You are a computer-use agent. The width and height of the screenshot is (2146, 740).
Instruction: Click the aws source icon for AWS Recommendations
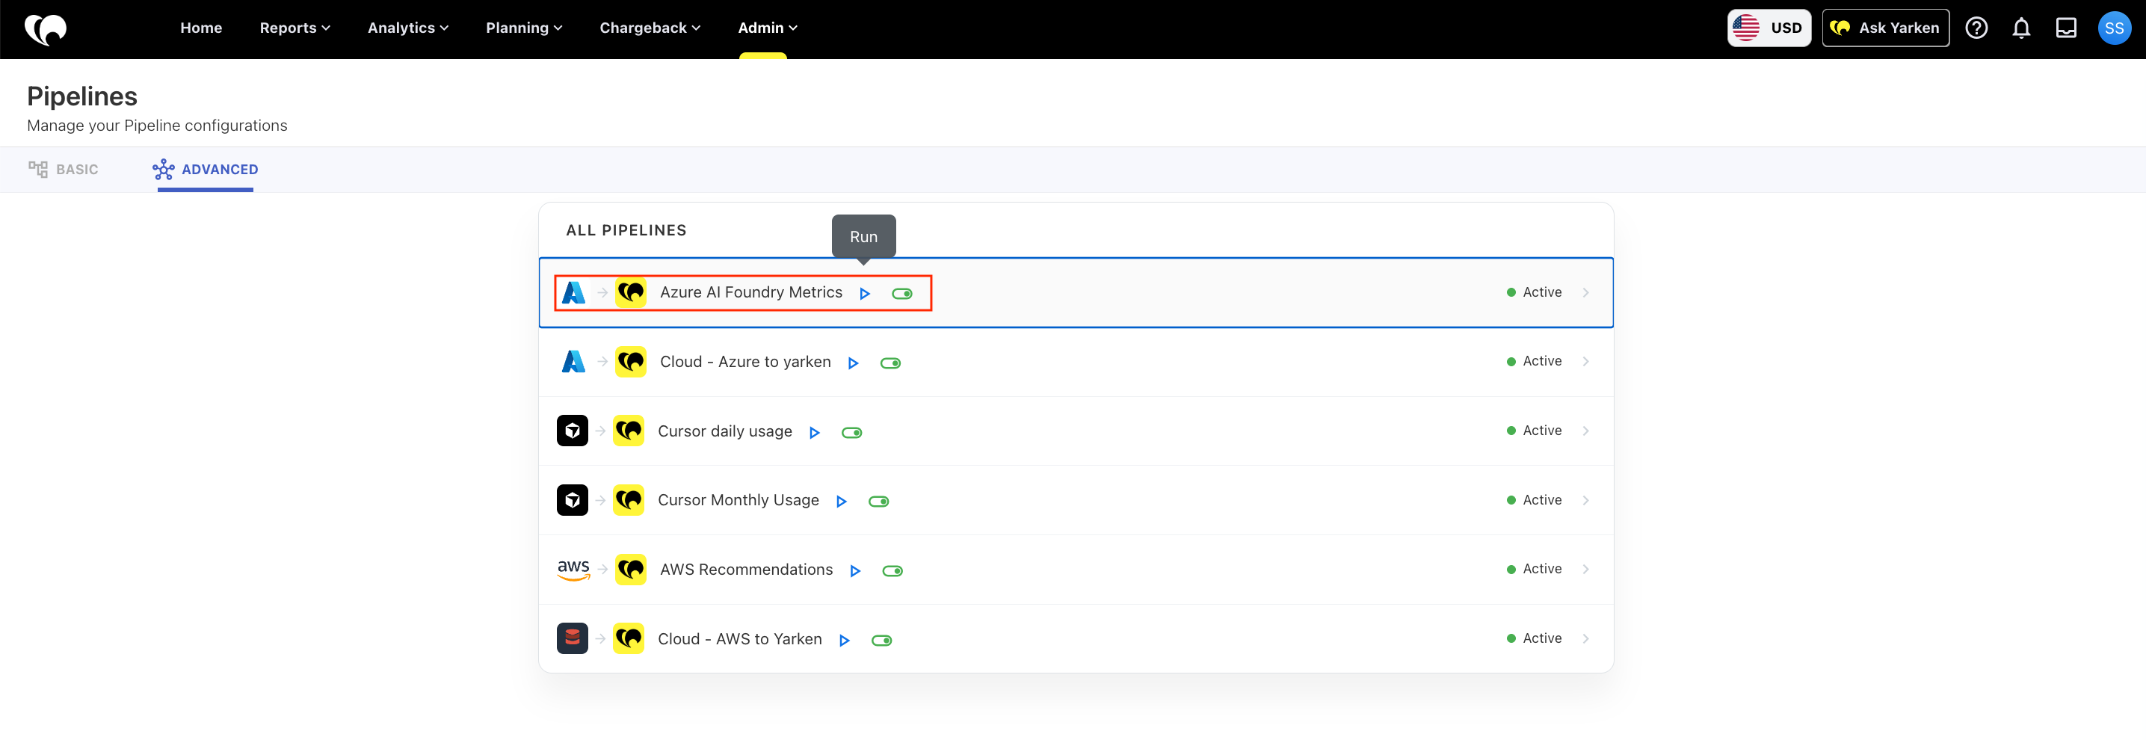pyautogui.click(x=573, y=569)
